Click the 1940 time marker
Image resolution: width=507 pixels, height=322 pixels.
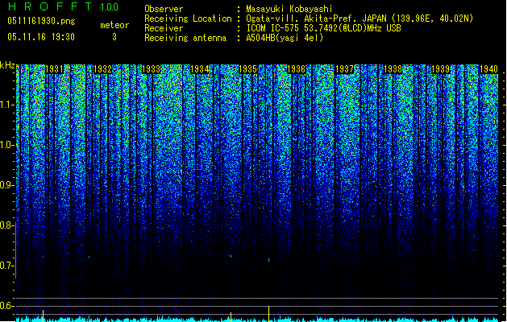(488, 69)
